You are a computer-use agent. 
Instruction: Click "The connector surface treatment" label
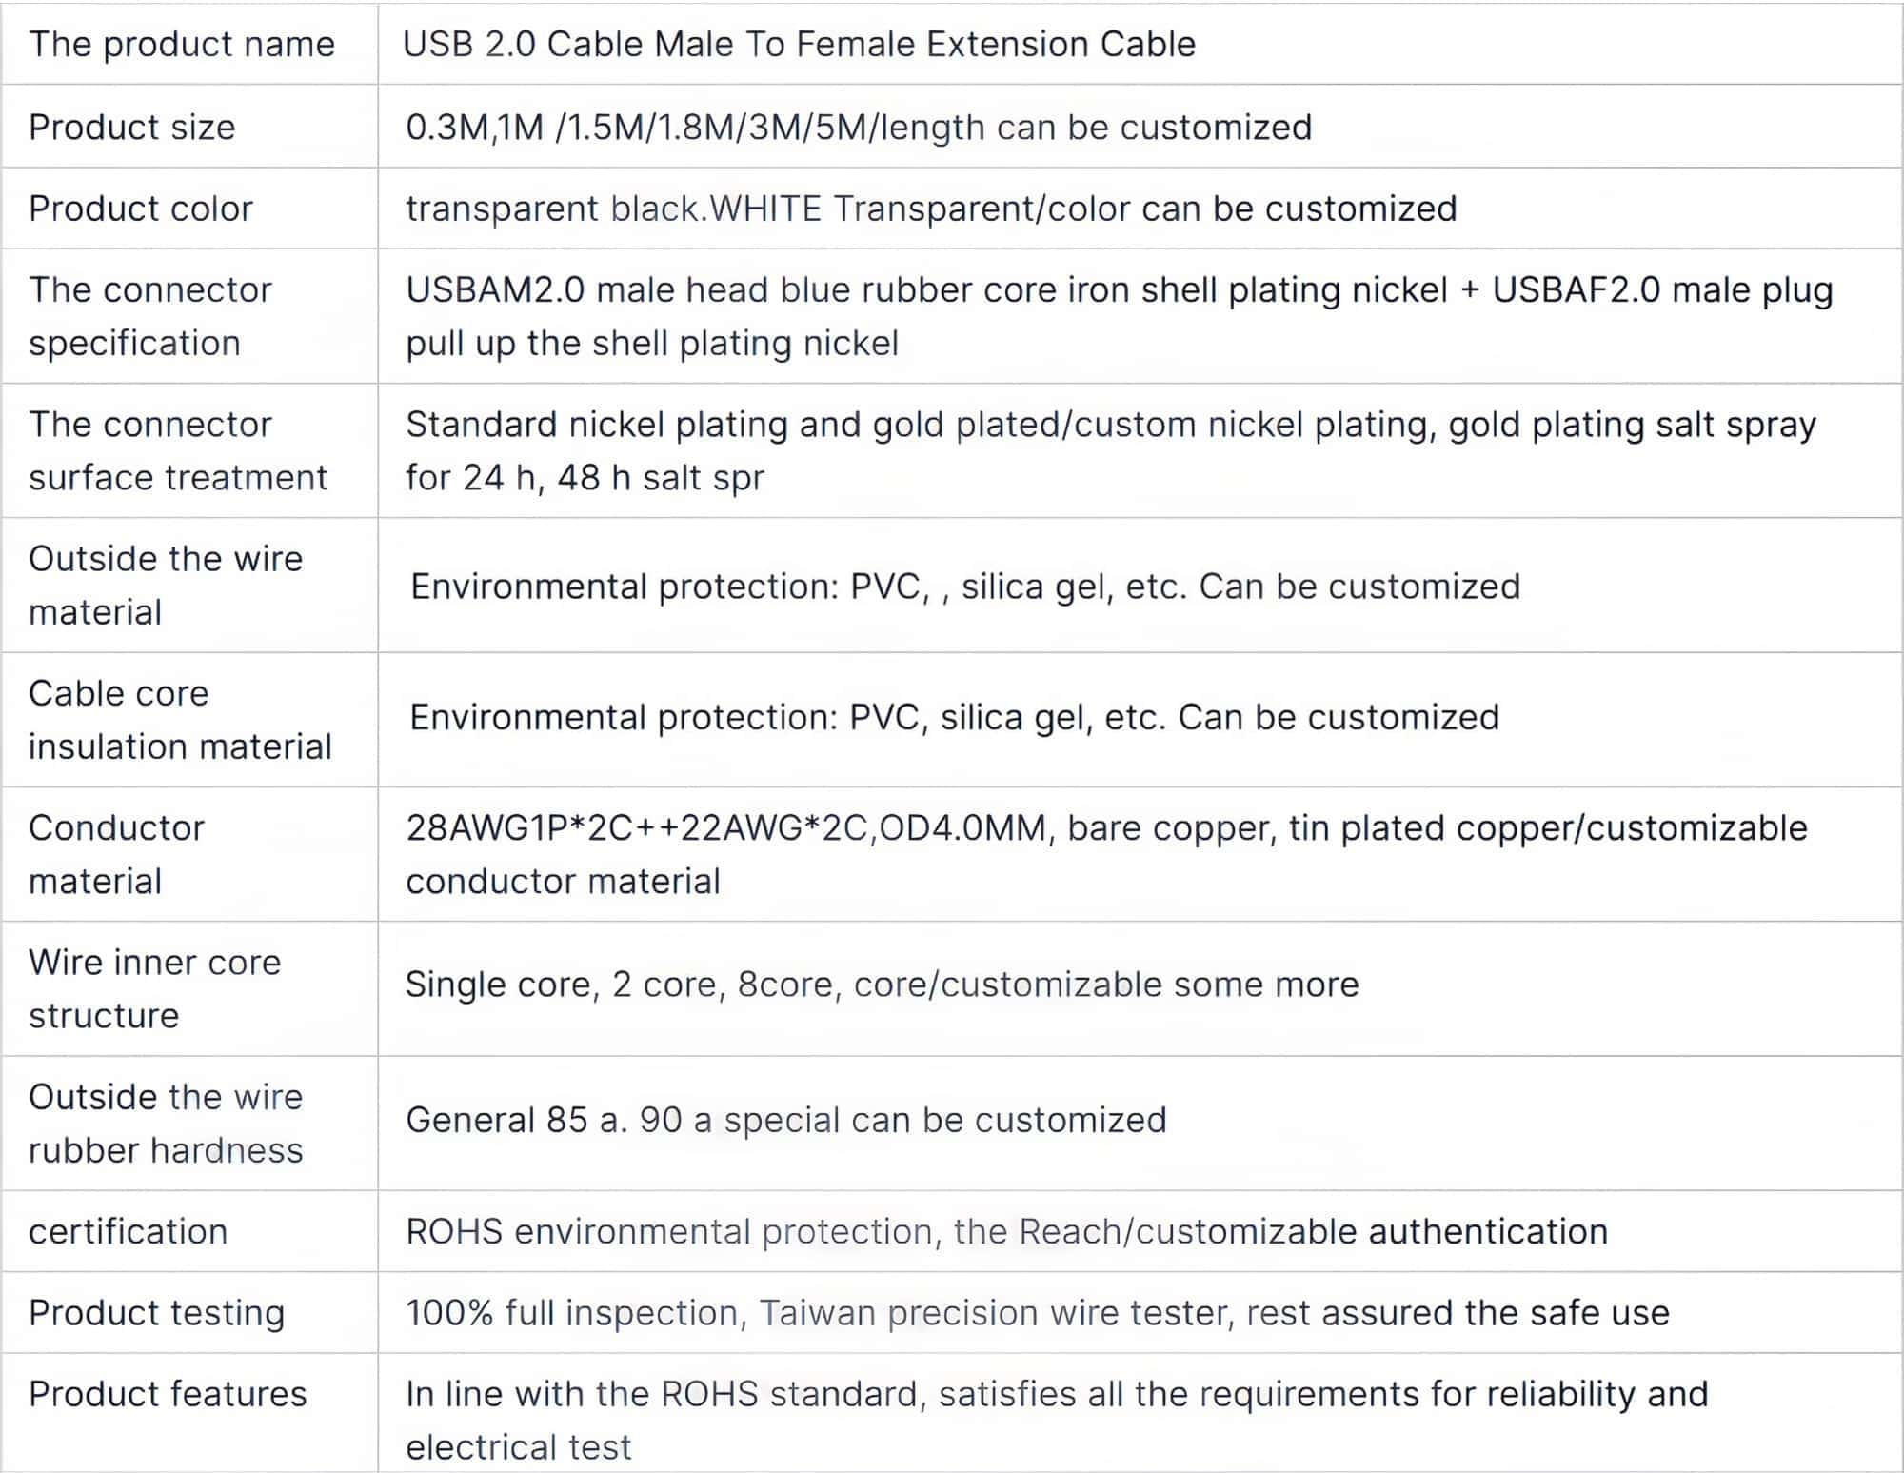[178, 450]
